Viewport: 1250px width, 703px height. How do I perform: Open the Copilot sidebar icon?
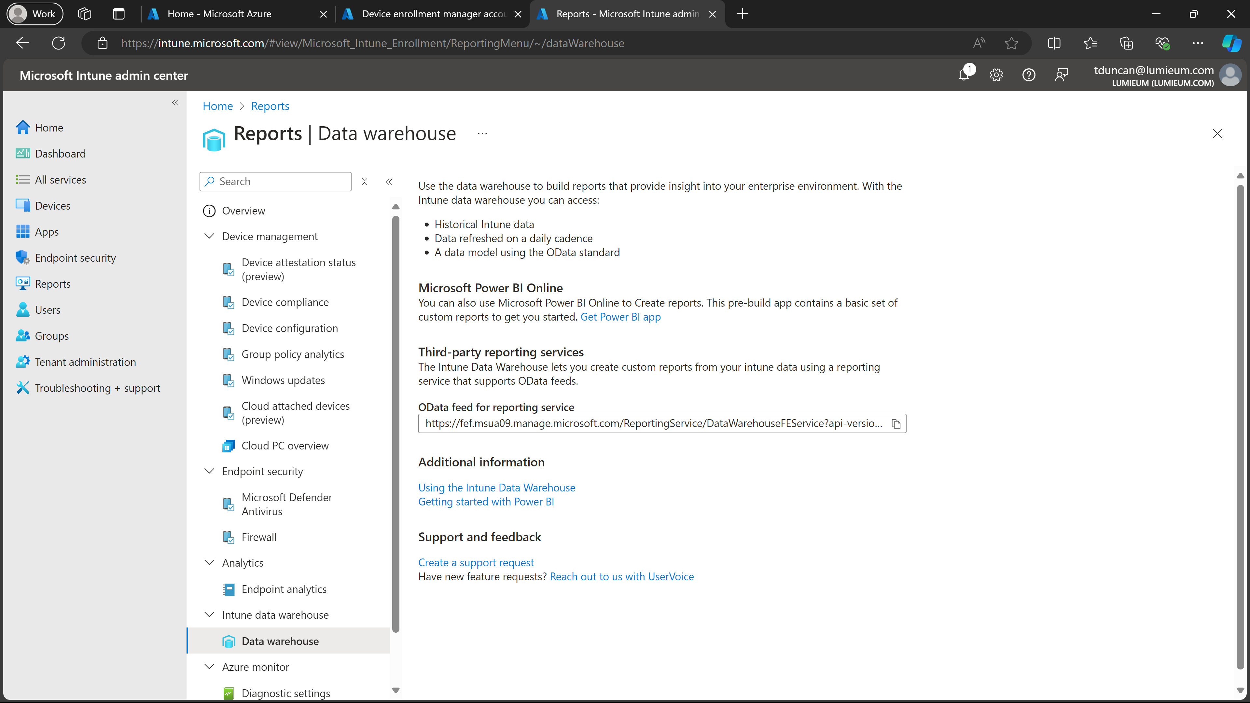click(1231, 43)
